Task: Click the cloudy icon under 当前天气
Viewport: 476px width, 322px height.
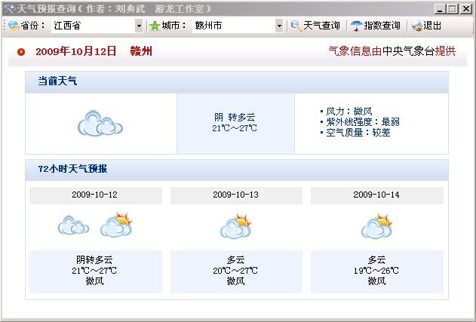Action: pos(100,123)
